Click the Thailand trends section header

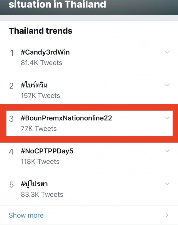tap(40, 31)
